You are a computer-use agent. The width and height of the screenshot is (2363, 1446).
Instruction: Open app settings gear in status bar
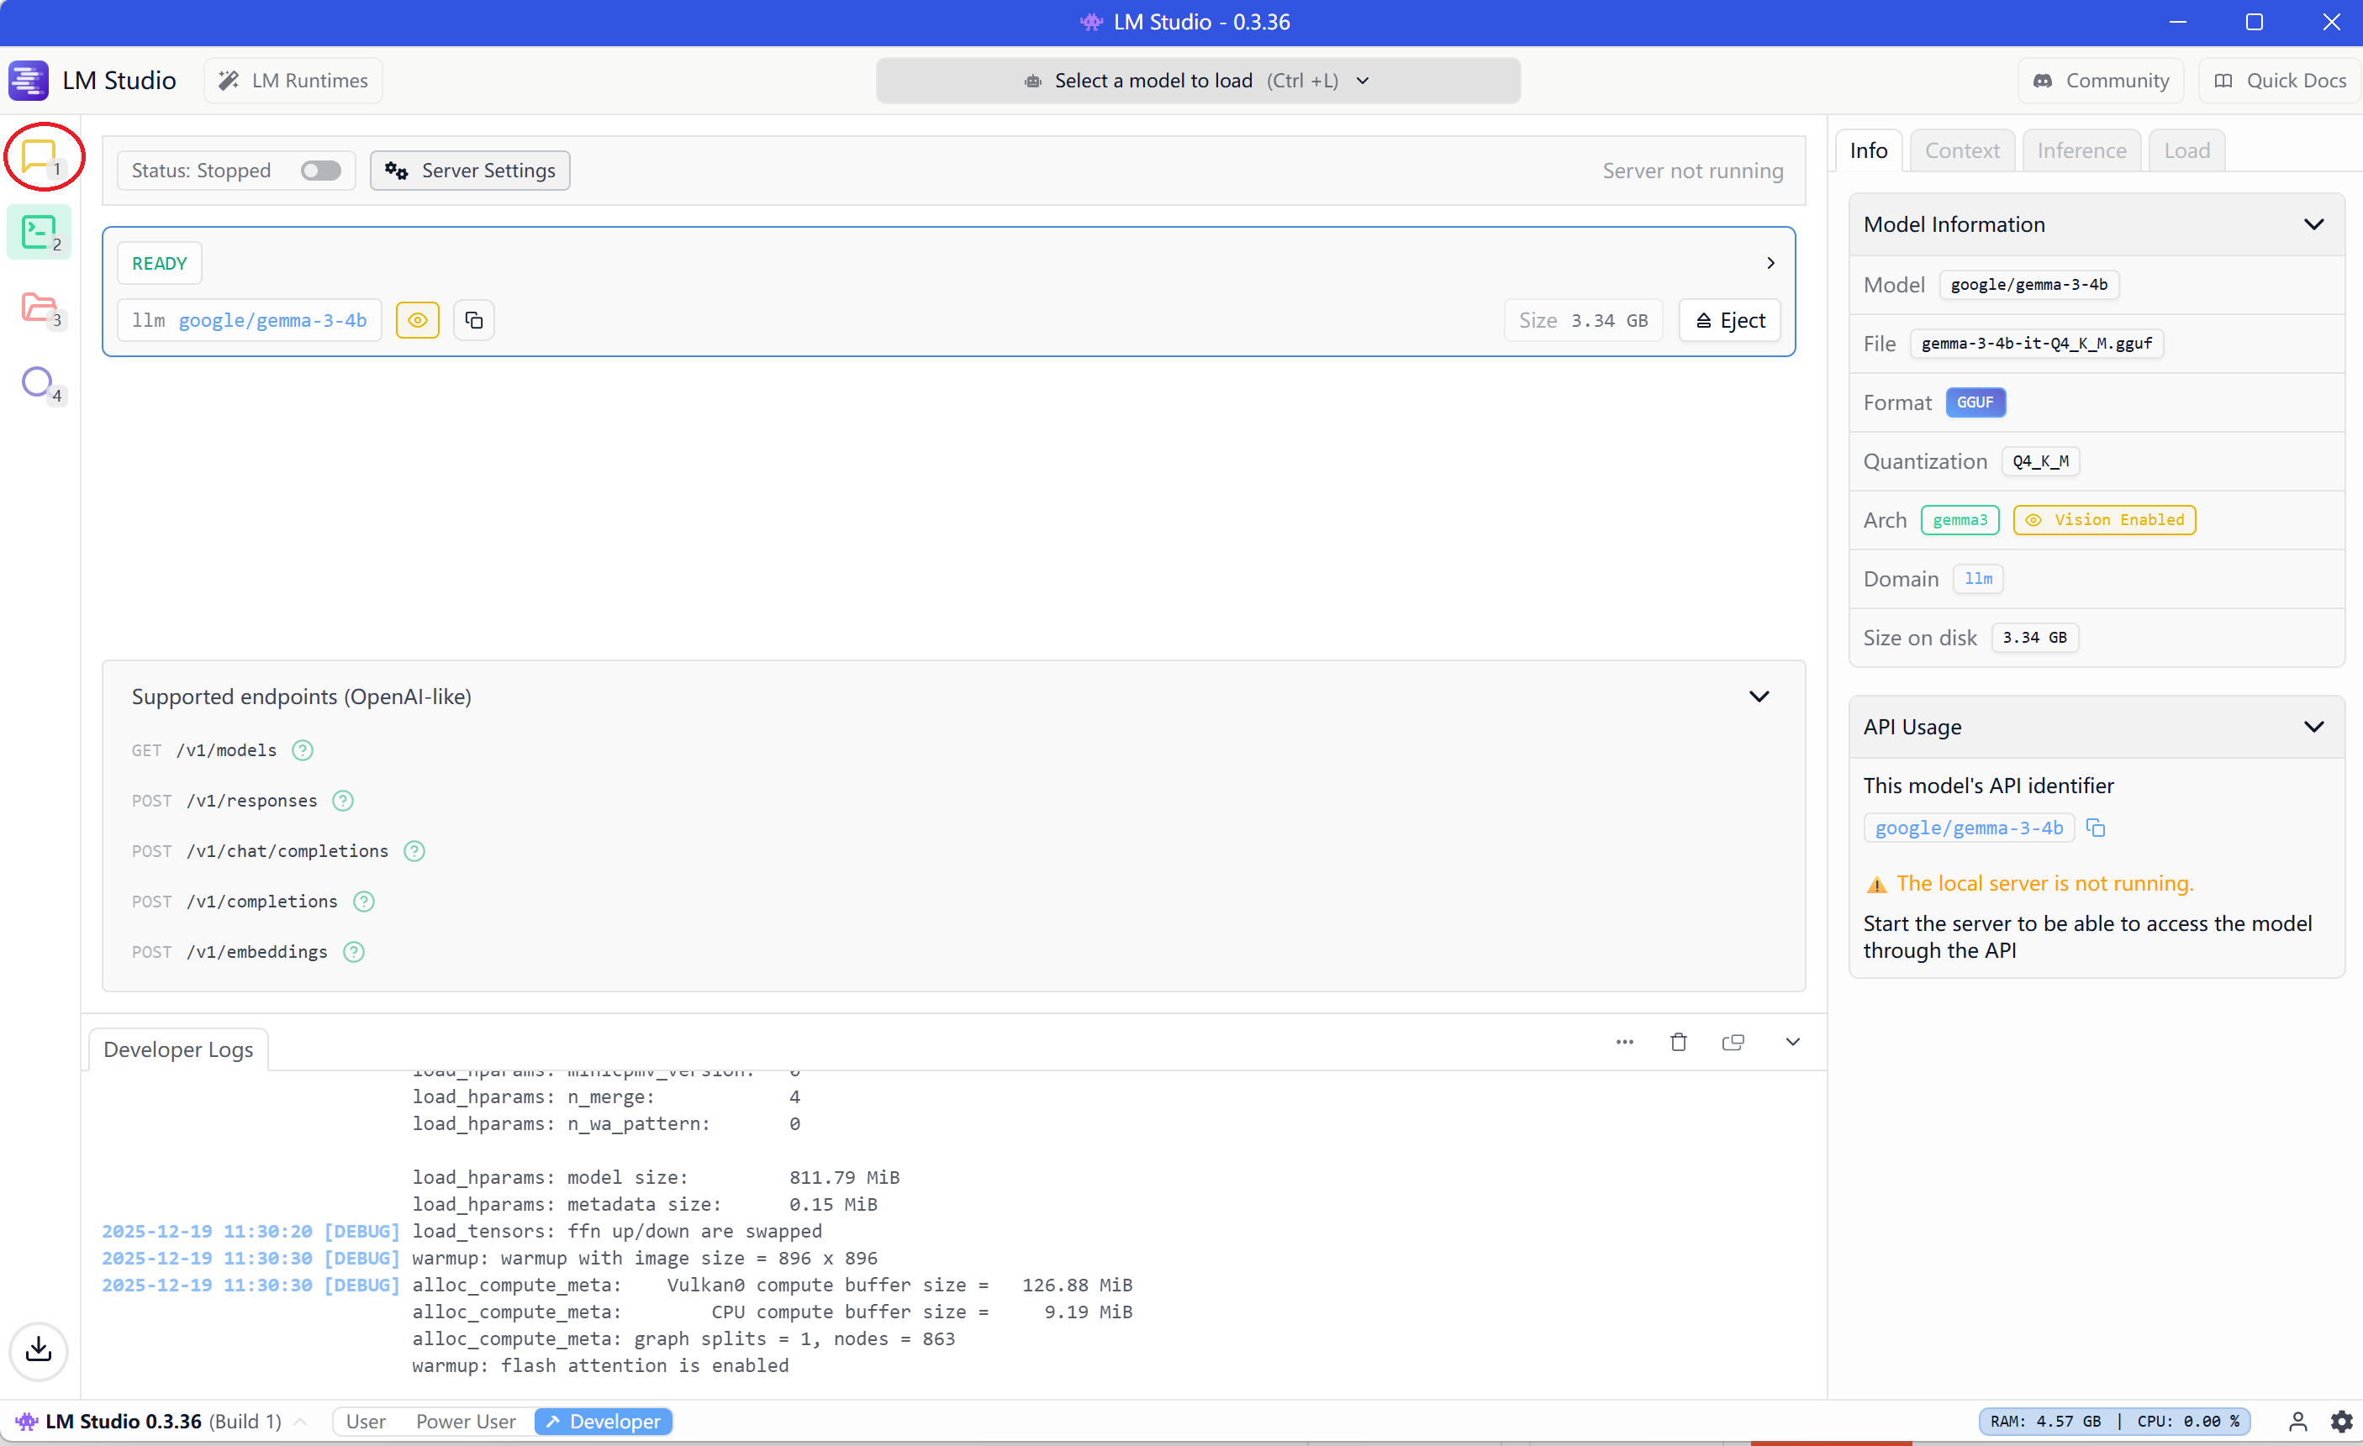click(x=2341, y=1421)
